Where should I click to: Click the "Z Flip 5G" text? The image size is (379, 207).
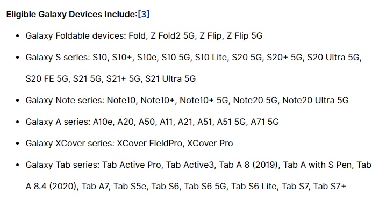click(x=245, y=36)
